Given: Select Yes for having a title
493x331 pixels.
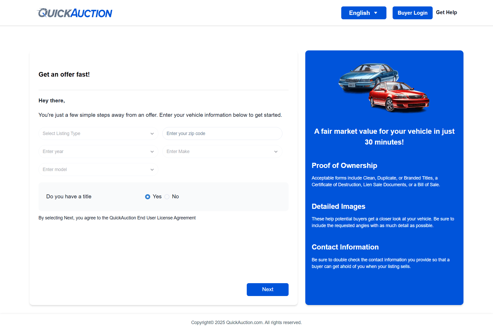Looking at the screenshot, I should pyautogui.click(x=148, y=196).
